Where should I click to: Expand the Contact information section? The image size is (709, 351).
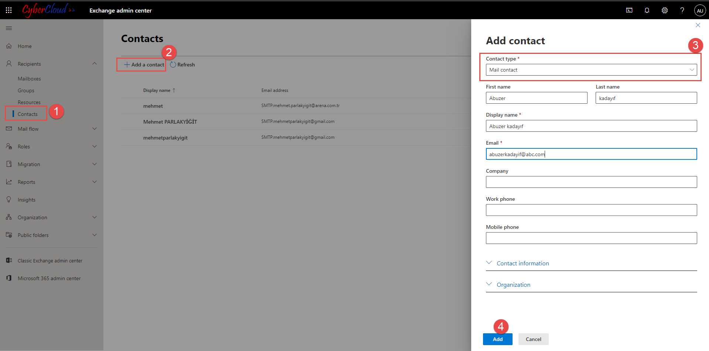[523, 263]
